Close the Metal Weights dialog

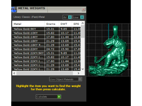pyautogui.click(x=83, y=9)
